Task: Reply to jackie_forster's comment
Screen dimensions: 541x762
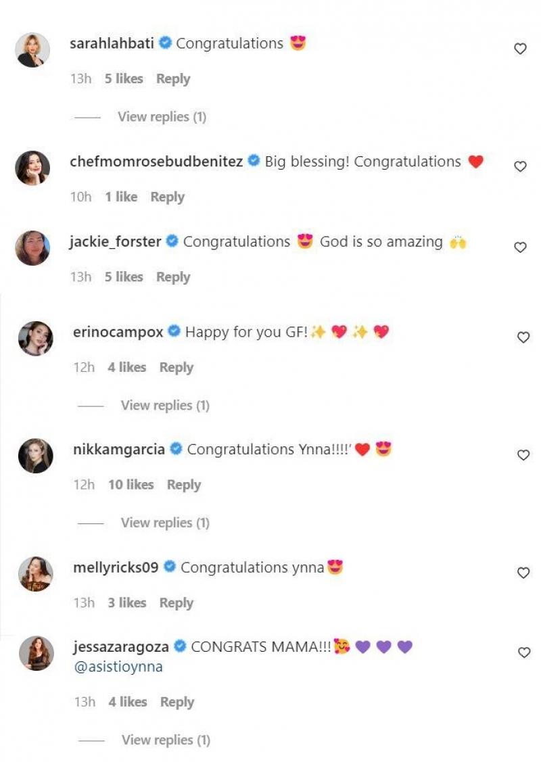Action: tap(173, 277)
